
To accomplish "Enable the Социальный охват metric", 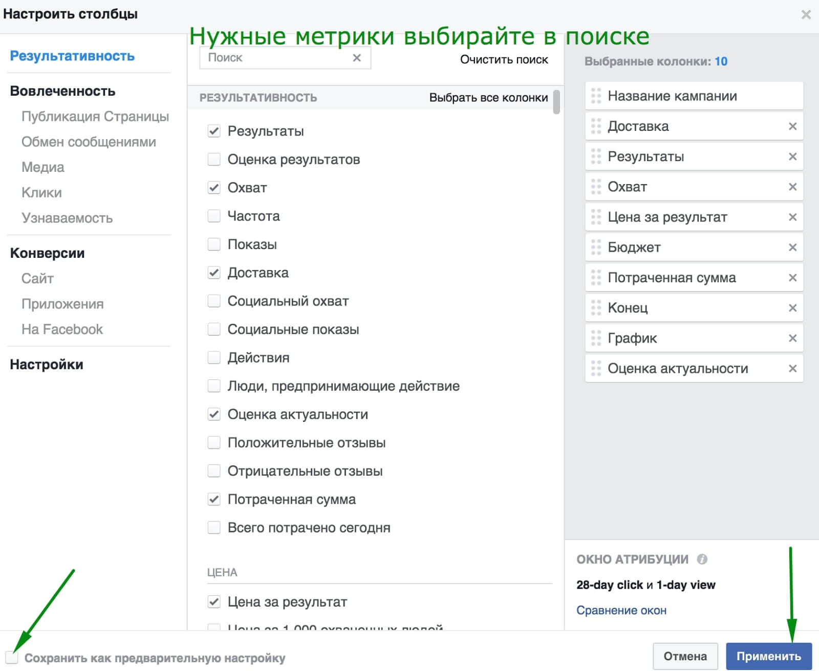I will click(x=213, y=301).
